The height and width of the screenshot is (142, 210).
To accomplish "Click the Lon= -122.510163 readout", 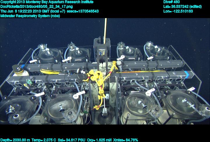I will tap(178, 11).
